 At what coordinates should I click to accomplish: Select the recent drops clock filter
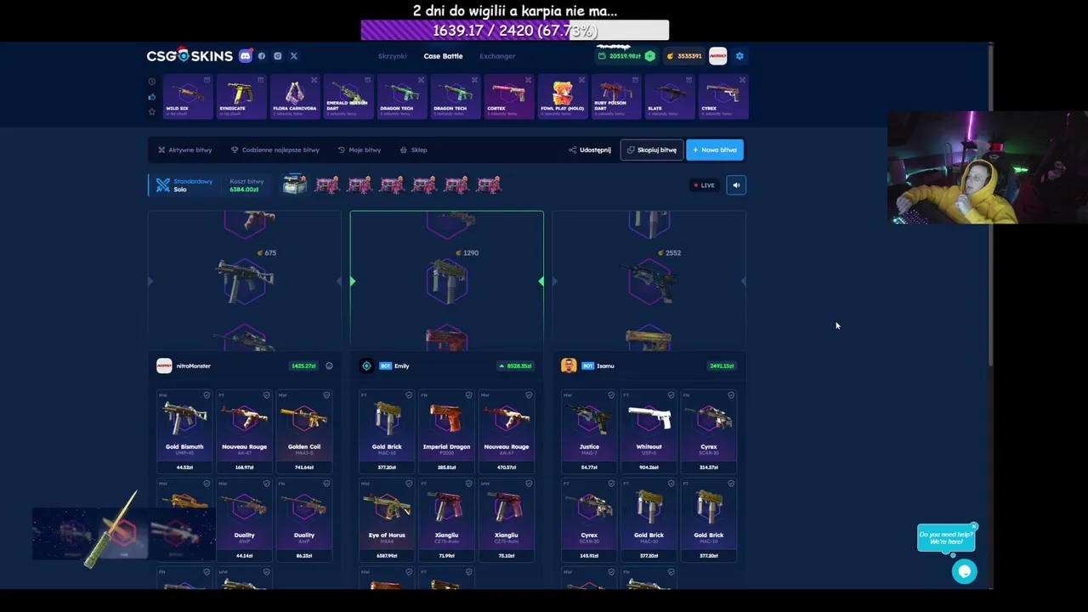(152, 82)
